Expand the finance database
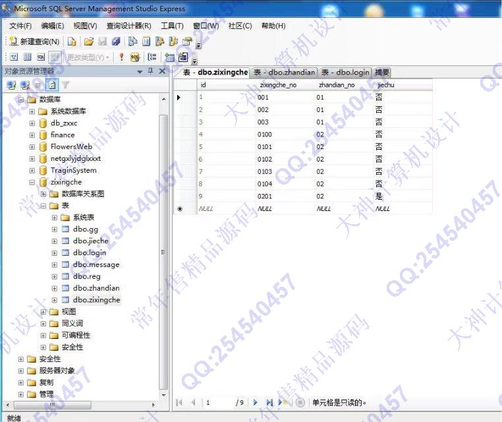Screen dimensions: 502x422 pos(32,135)
